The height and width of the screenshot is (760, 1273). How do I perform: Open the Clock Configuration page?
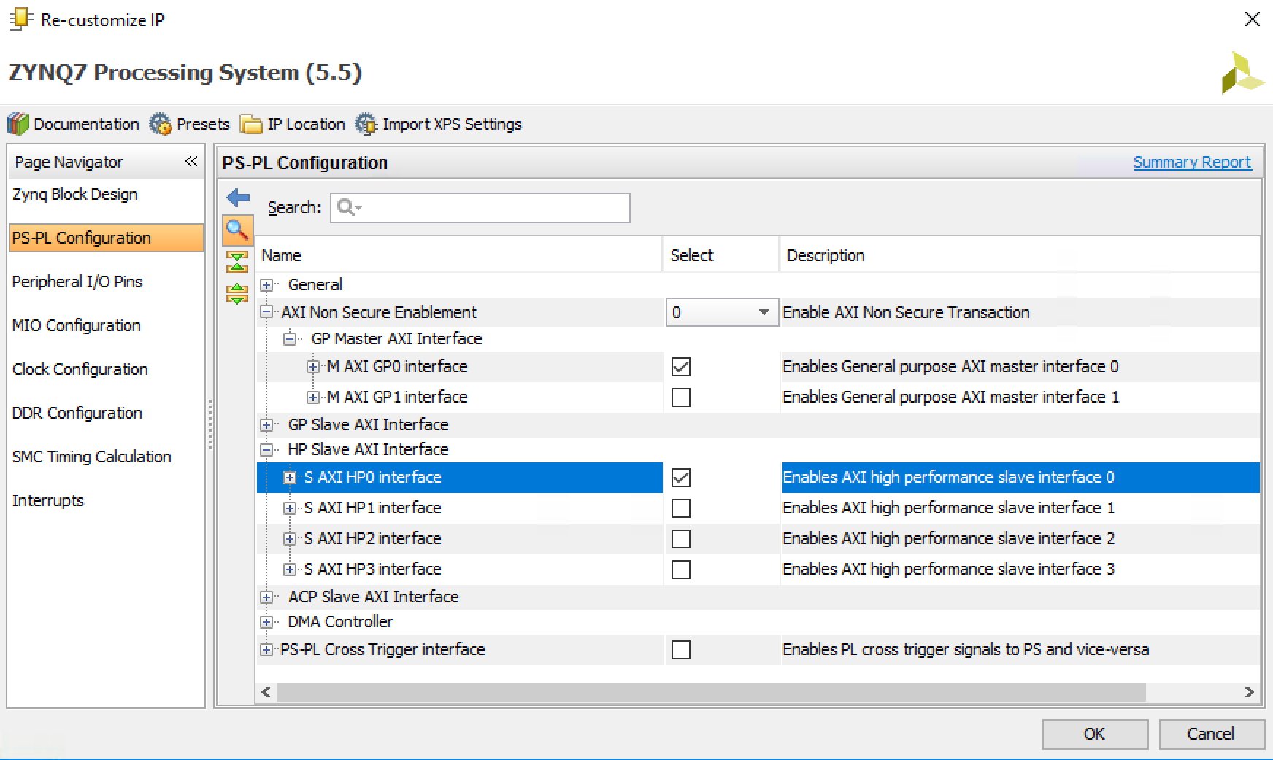(x=80, y=370)
